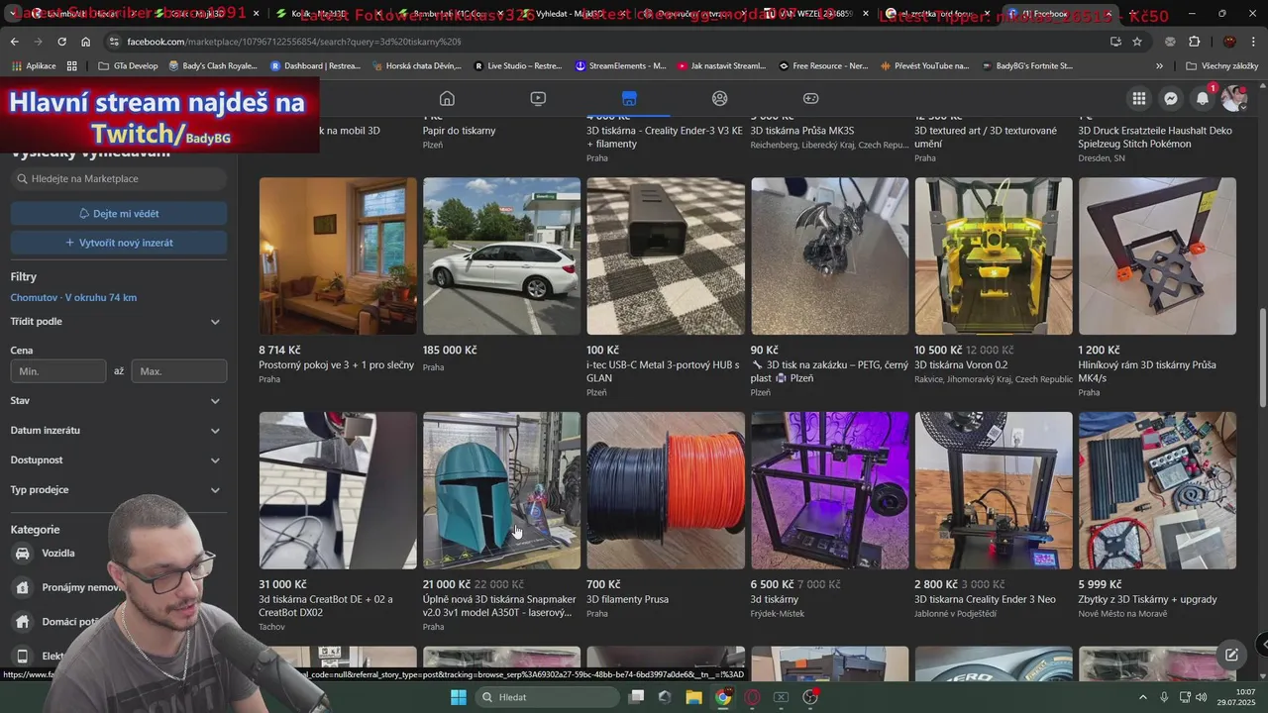Open the new message compose icon

pos(1231,655)
